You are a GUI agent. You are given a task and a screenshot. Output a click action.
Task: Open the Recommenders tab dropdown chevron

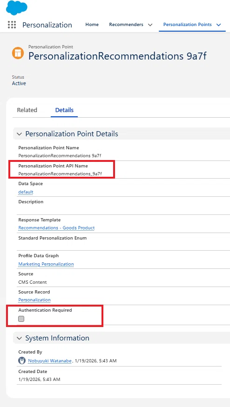[x=150, y=25]
